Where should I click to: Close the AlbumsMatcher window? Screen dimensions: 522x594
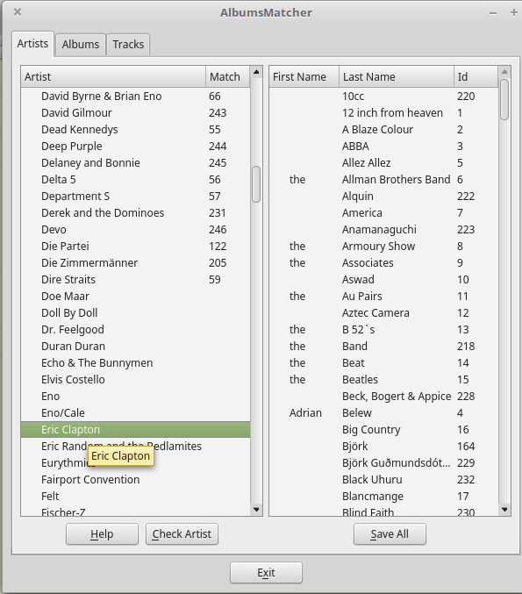(x=18, y=12)
